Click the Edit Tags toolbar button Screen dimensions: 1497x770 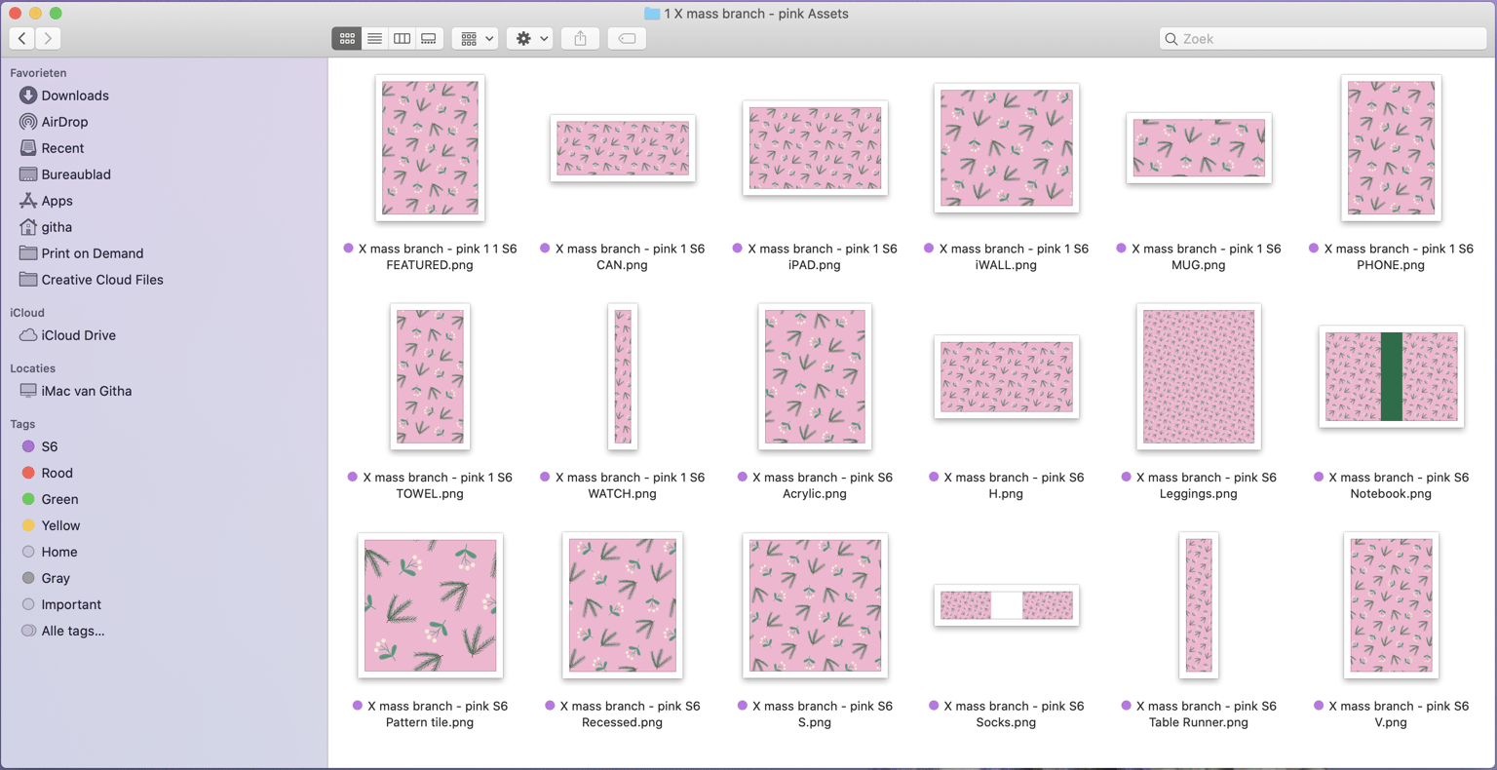click(x=628, y=39)
